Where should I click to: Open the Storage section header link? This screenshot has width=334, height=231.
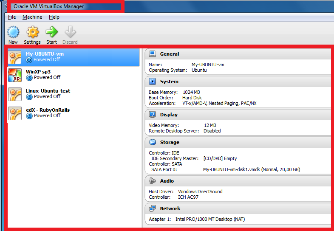coord(170,142)
